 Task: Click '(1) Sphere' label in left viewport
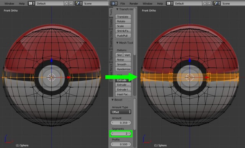coord(22,145)
